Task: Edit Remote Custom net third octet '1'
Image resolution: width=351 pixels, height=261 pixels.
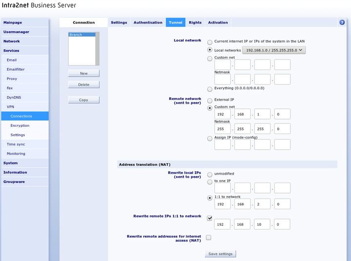Action: (x=262, y=114)
